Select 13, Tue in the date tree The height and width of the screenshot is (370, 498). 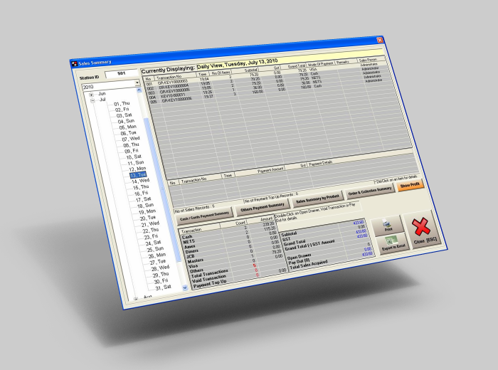click(x=137, y=174)
